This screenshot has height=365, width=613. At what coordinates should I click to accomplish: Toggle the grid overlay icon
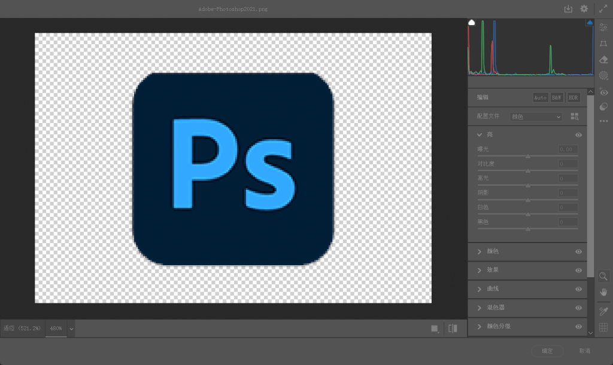click(x=603, y=327)
